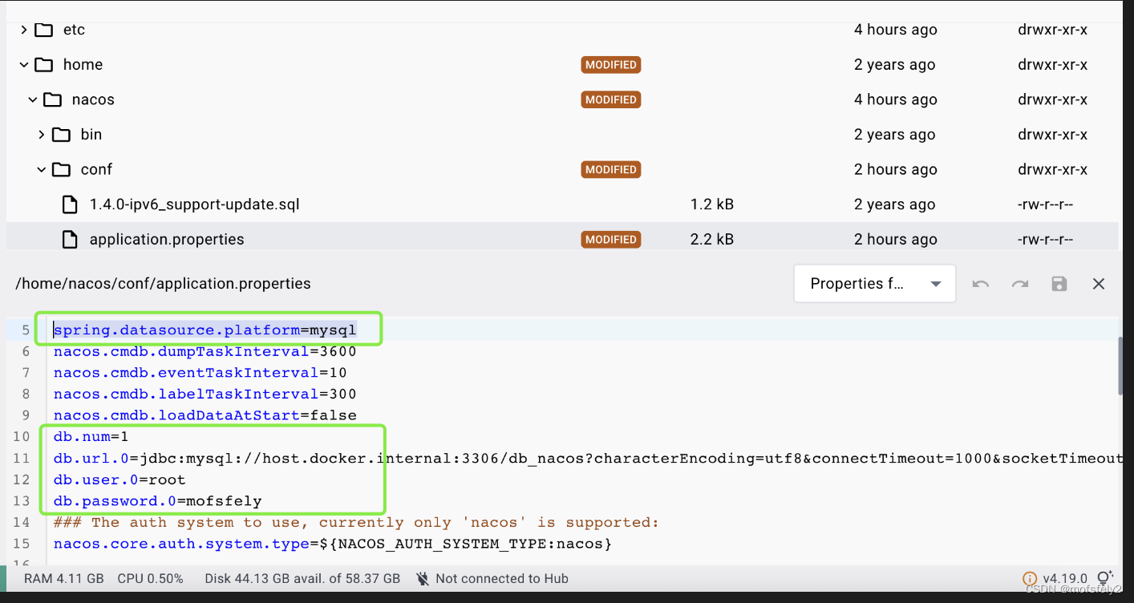Click the editor vertical scrollbar thumb
The width and height of the screenshot is (1134, 603).
pyautogui.click(x=1120, y=366)
